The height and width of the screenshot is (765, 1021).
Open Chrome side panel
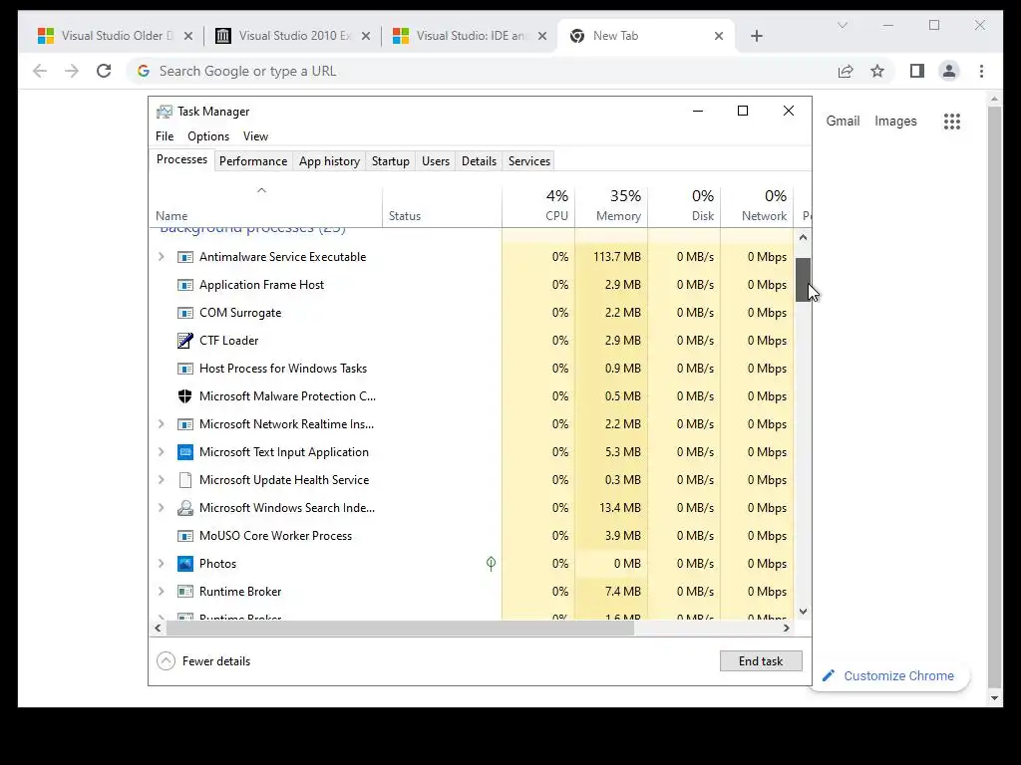point(917,71)
